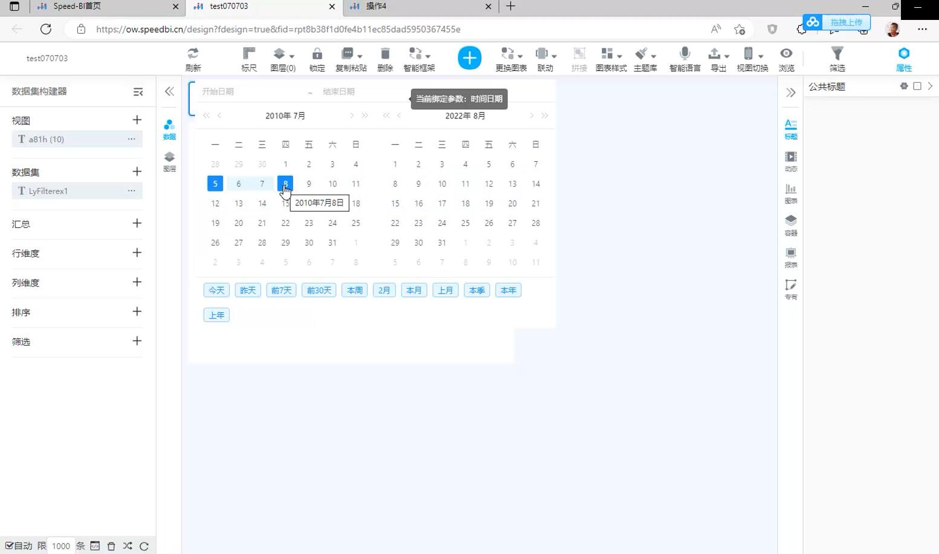The width and height of the screenshot is (939, 554).
Task: Select the a81h (10) view item
Action: click(77, 139)
